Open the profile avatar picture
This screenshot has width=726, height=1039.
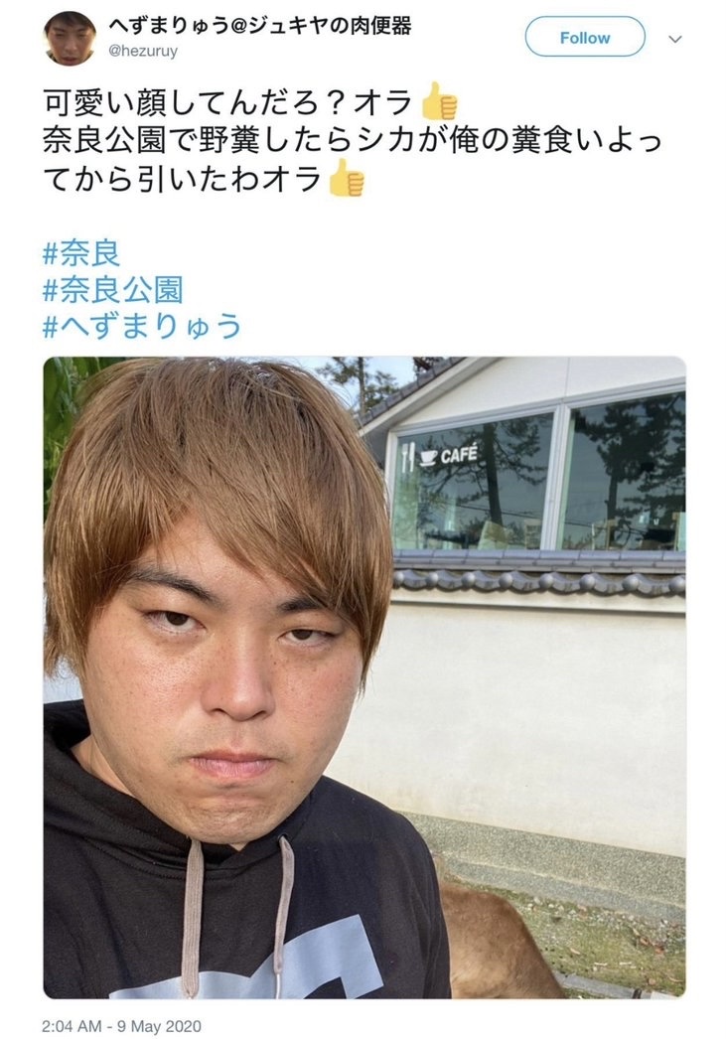[x=70, y=37]
